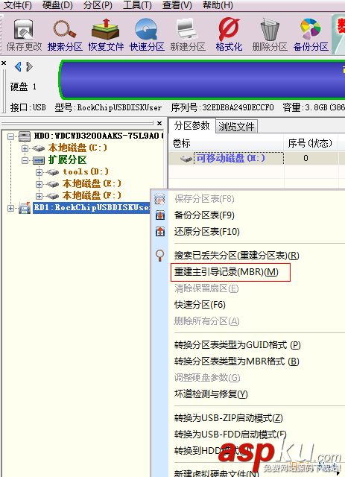Close the tree panel with X
Image resolution: width=345 pixels, height=477 pixels.
click(x=159, y=123)
